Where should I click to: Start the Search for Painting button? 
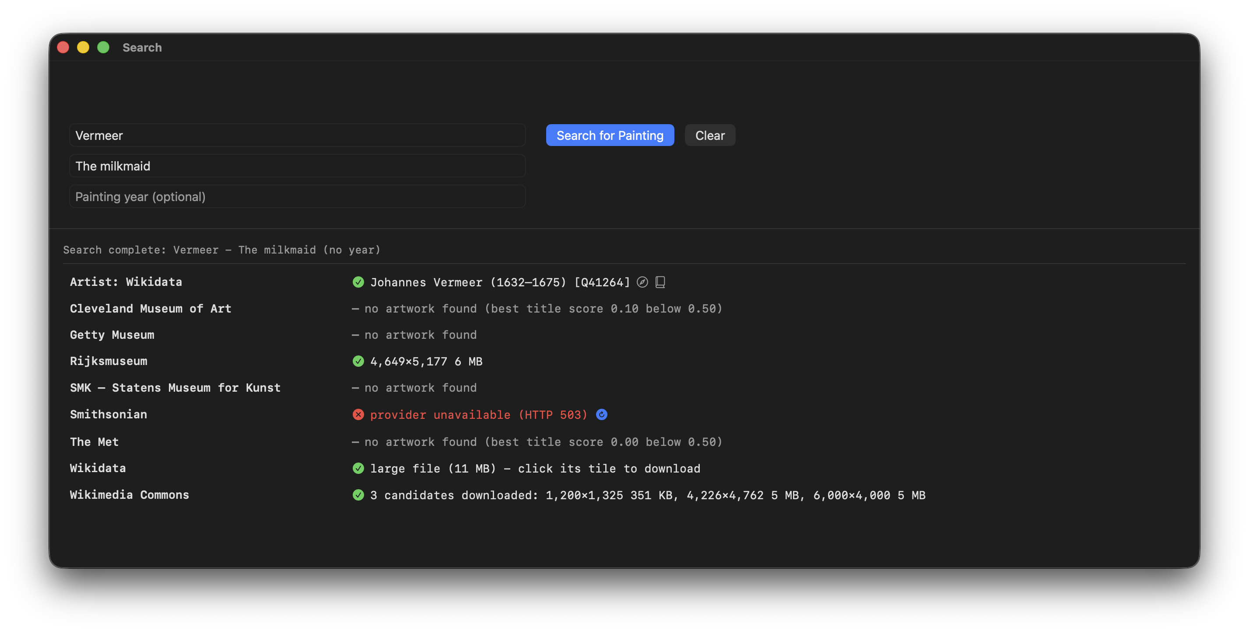[x=610, y=135]
